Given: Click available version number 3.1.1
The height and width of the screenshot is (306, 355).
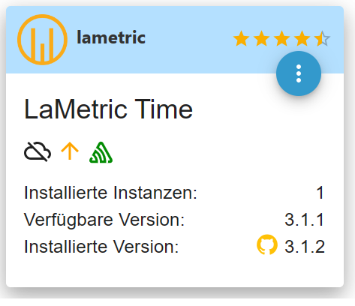Looking at the screenshot, I should point(305,220).
